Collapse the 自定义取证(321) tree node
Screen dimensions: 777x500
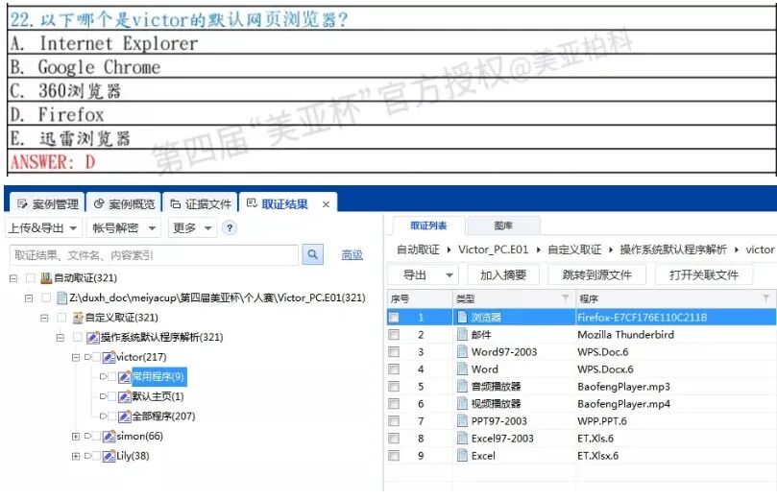44,318
